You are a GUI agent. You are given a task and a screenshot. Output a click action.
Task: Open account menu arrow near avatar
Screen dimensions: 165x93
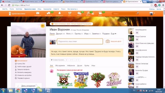pyautogui.click(x=154, y=13)
